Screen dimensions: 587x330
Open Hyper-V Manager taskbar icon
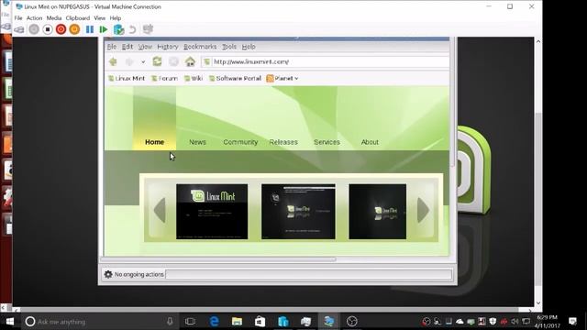tap(305, 322)
